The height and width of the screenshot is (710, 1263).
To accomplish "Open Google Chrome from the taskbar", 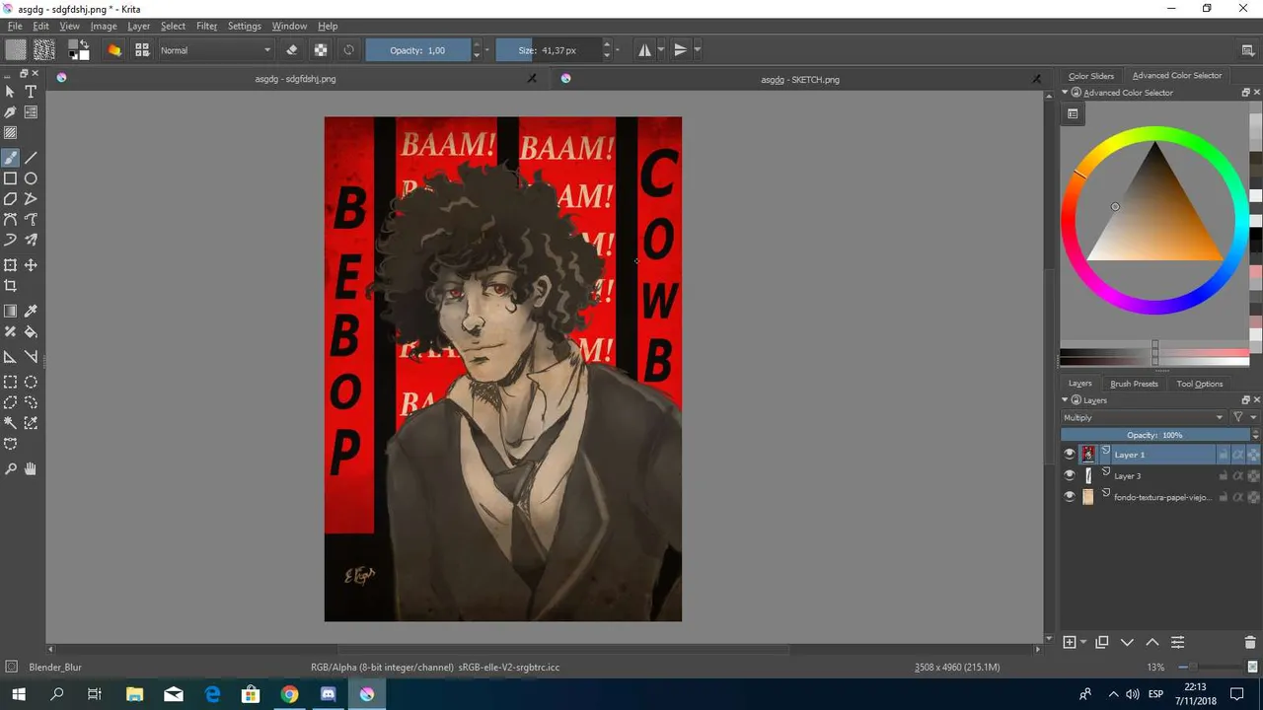I will 289,694.
